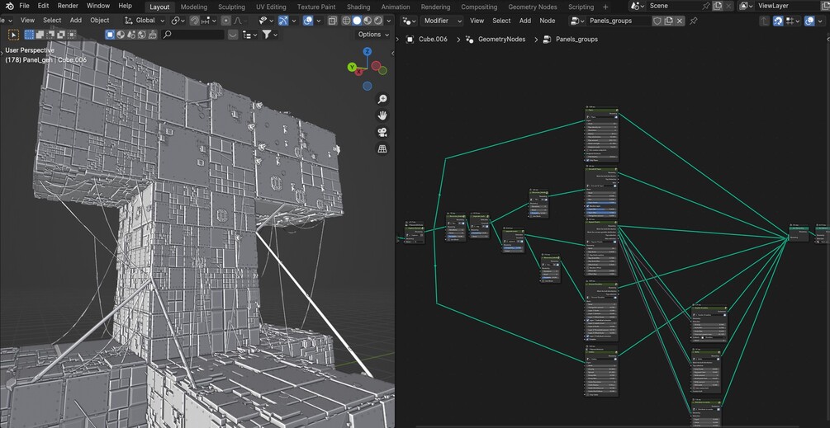The height and width of the screenshot is (428, 830).
Task: Click the viewport search field
Action: click(x=193, y=35)
